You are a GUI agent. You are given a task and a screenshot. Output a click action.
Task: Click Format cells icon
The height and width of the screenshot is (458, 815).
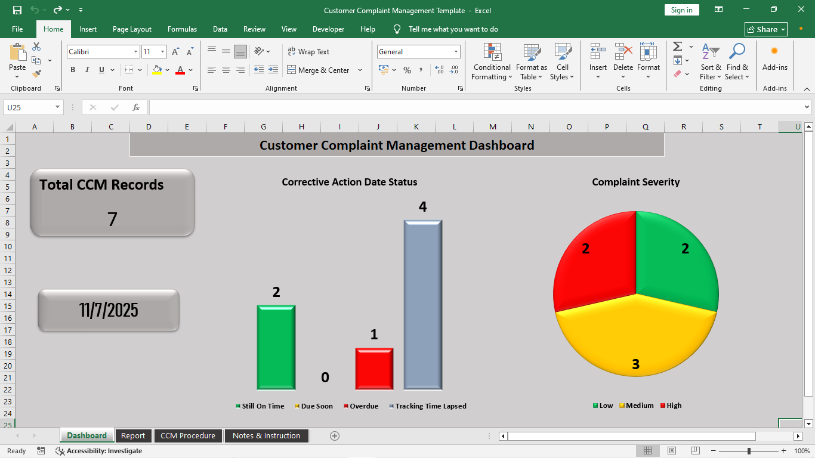click(648, 52)
